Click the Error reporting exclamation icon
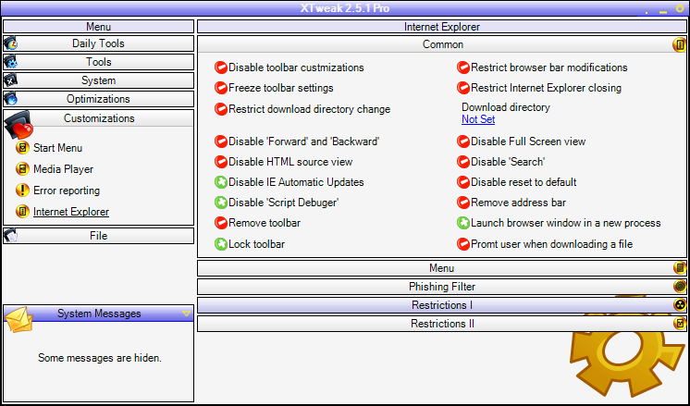 [22, 191]
